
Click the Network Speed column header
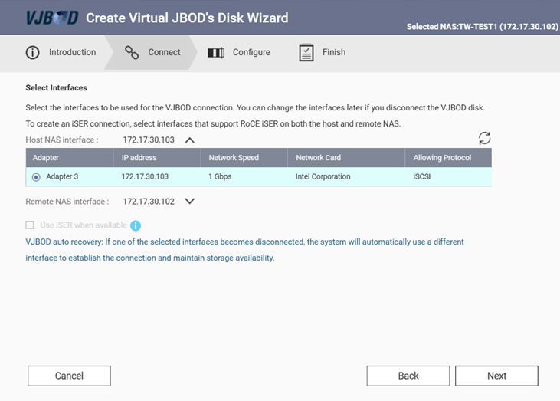(x=234, y=158)
